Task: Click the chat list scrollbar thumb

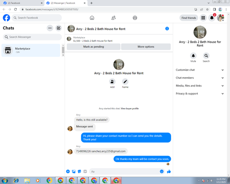Action: pyautogui.click(x=63, y=50)
